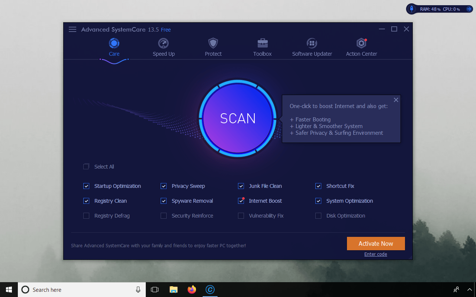Click the Care tab icon
The image size is (476, 297).
click(114, 43)
